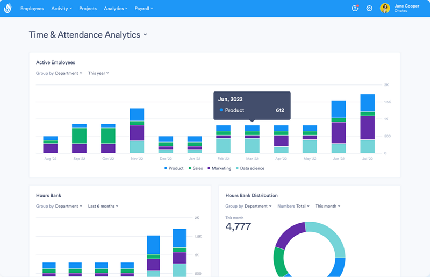Open the This year period dropdown
Viewport: 430px width, 277px height.
pos(98,73)
